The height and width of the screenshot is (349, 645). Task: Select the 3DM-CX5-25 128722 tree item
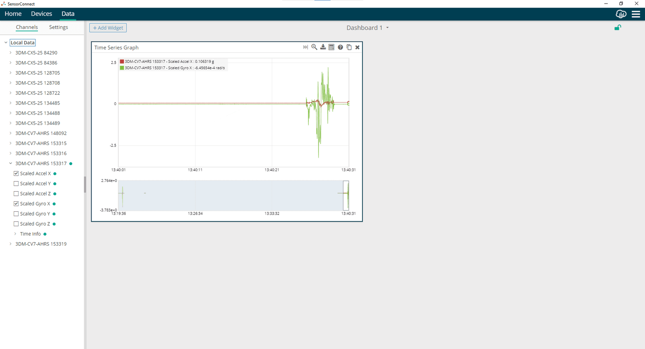[x=37, y=93]
